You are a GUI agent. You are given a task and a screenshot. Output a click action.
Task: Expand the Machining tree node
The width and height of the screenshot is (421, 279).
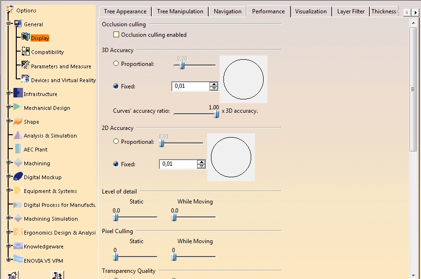click(9, 162)
